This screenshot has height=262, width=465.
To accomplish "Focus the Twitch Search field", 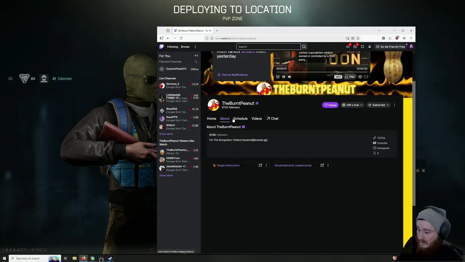I will 268,47.
